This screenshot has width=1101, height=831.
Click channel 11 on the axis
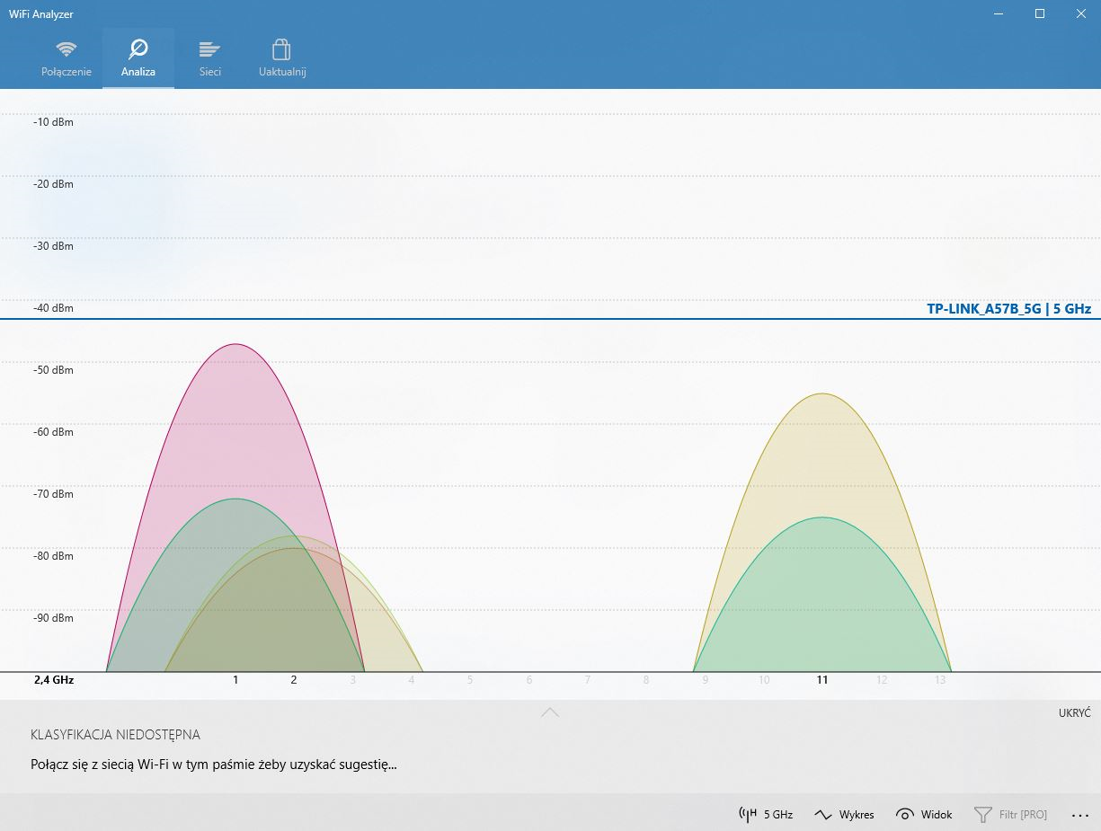821,680
